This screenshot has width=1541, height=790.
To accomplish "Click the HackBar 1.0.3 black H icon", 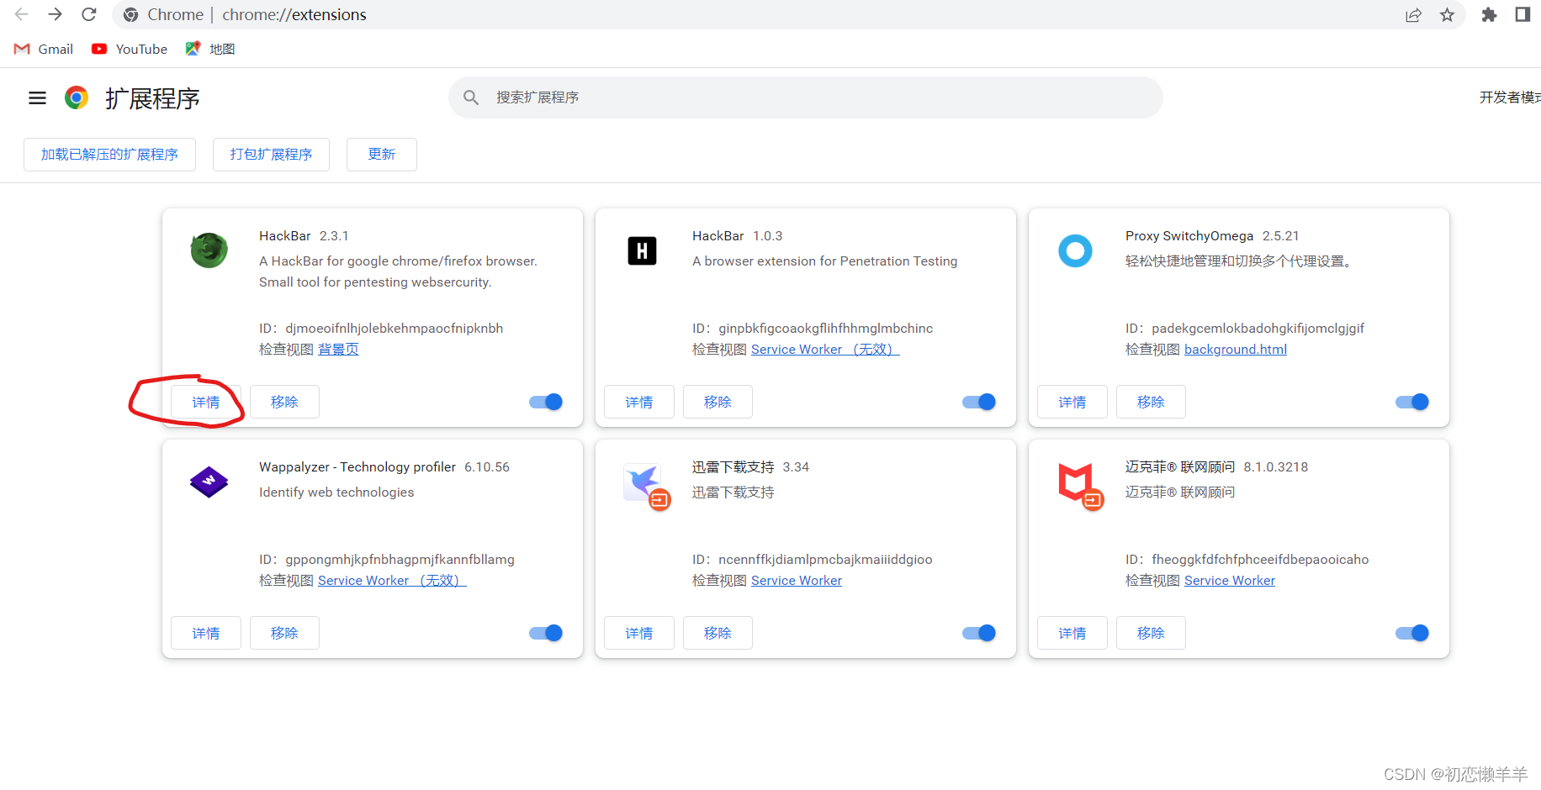I will [x=642, y=250].
